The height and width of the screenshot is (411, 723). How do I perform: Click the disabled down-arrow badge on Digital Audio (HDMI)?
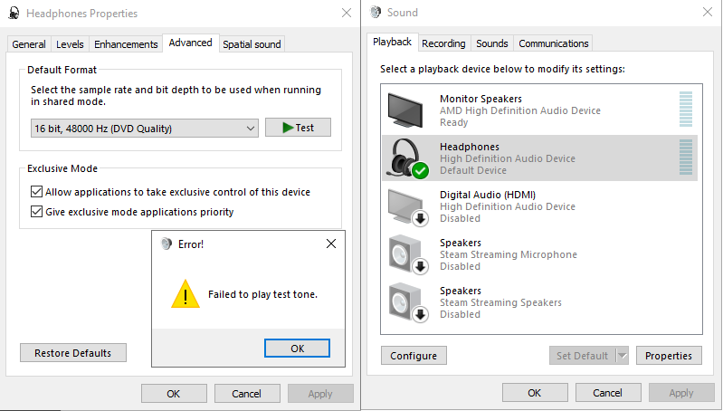click(420, 219)
